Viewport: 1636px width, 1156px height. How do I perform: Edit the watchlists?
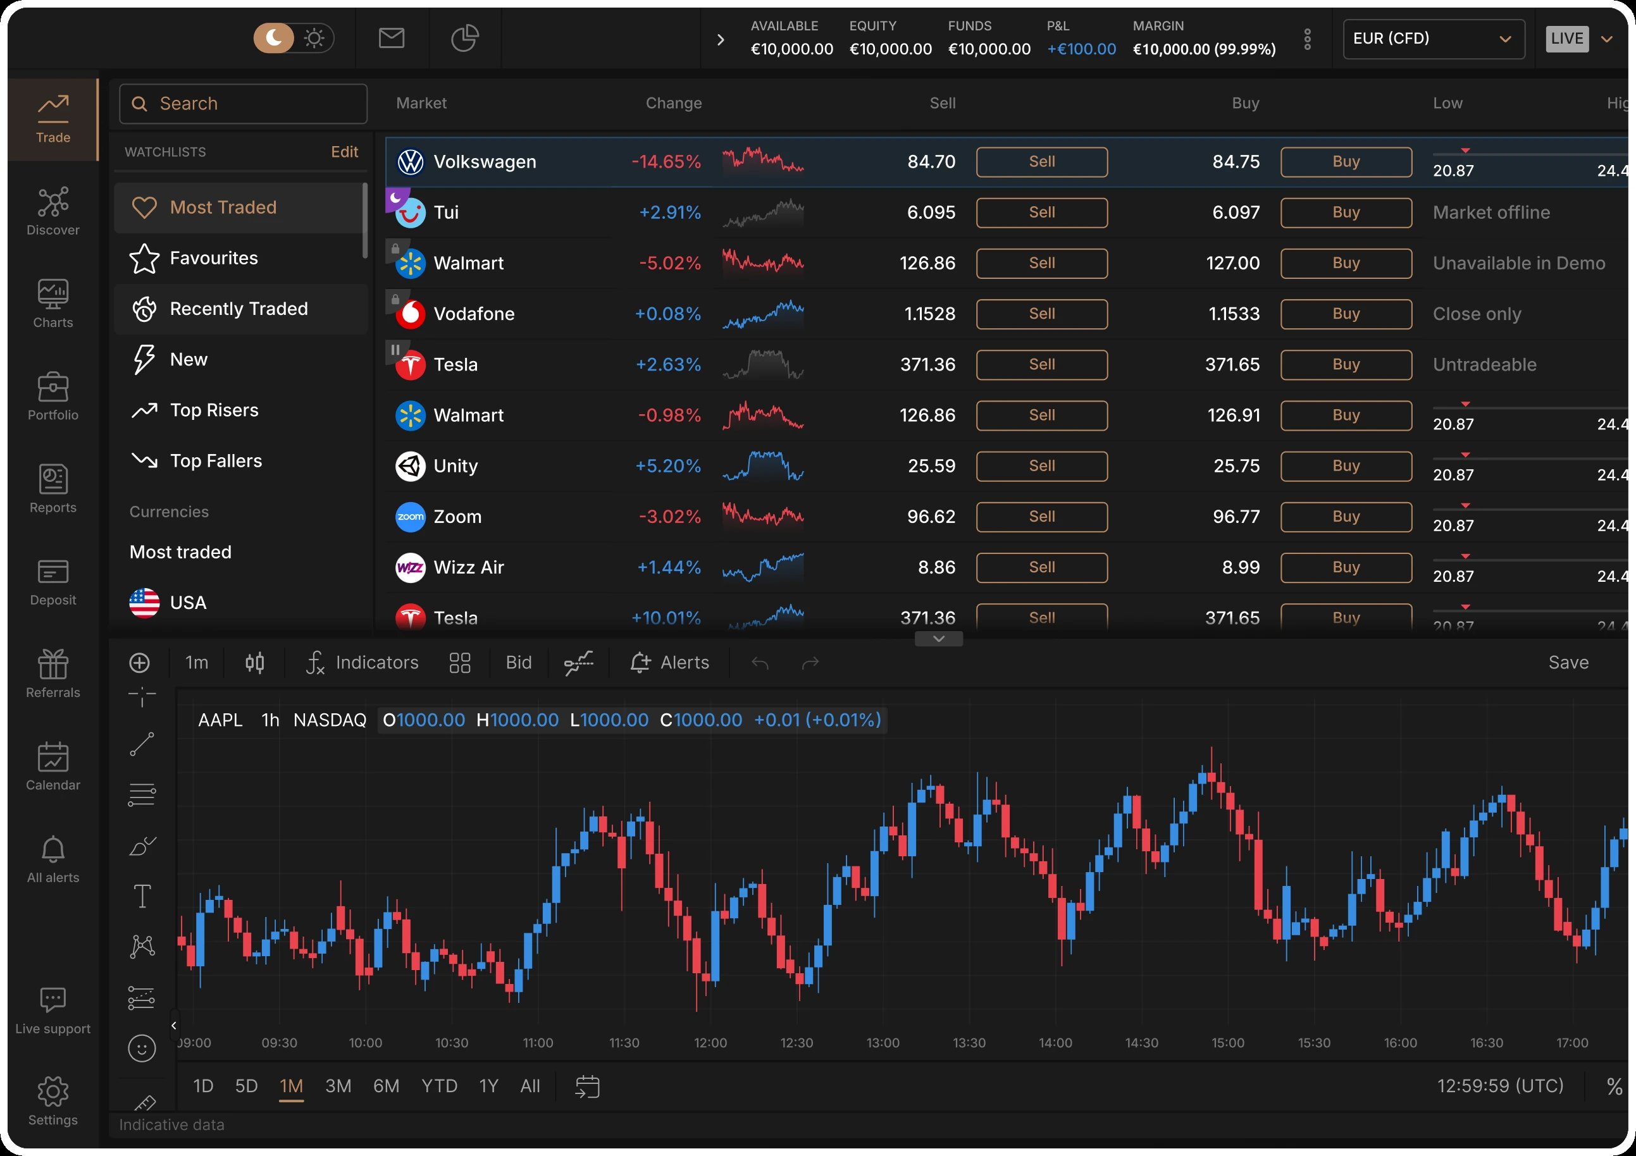click(x=344, y=152)
